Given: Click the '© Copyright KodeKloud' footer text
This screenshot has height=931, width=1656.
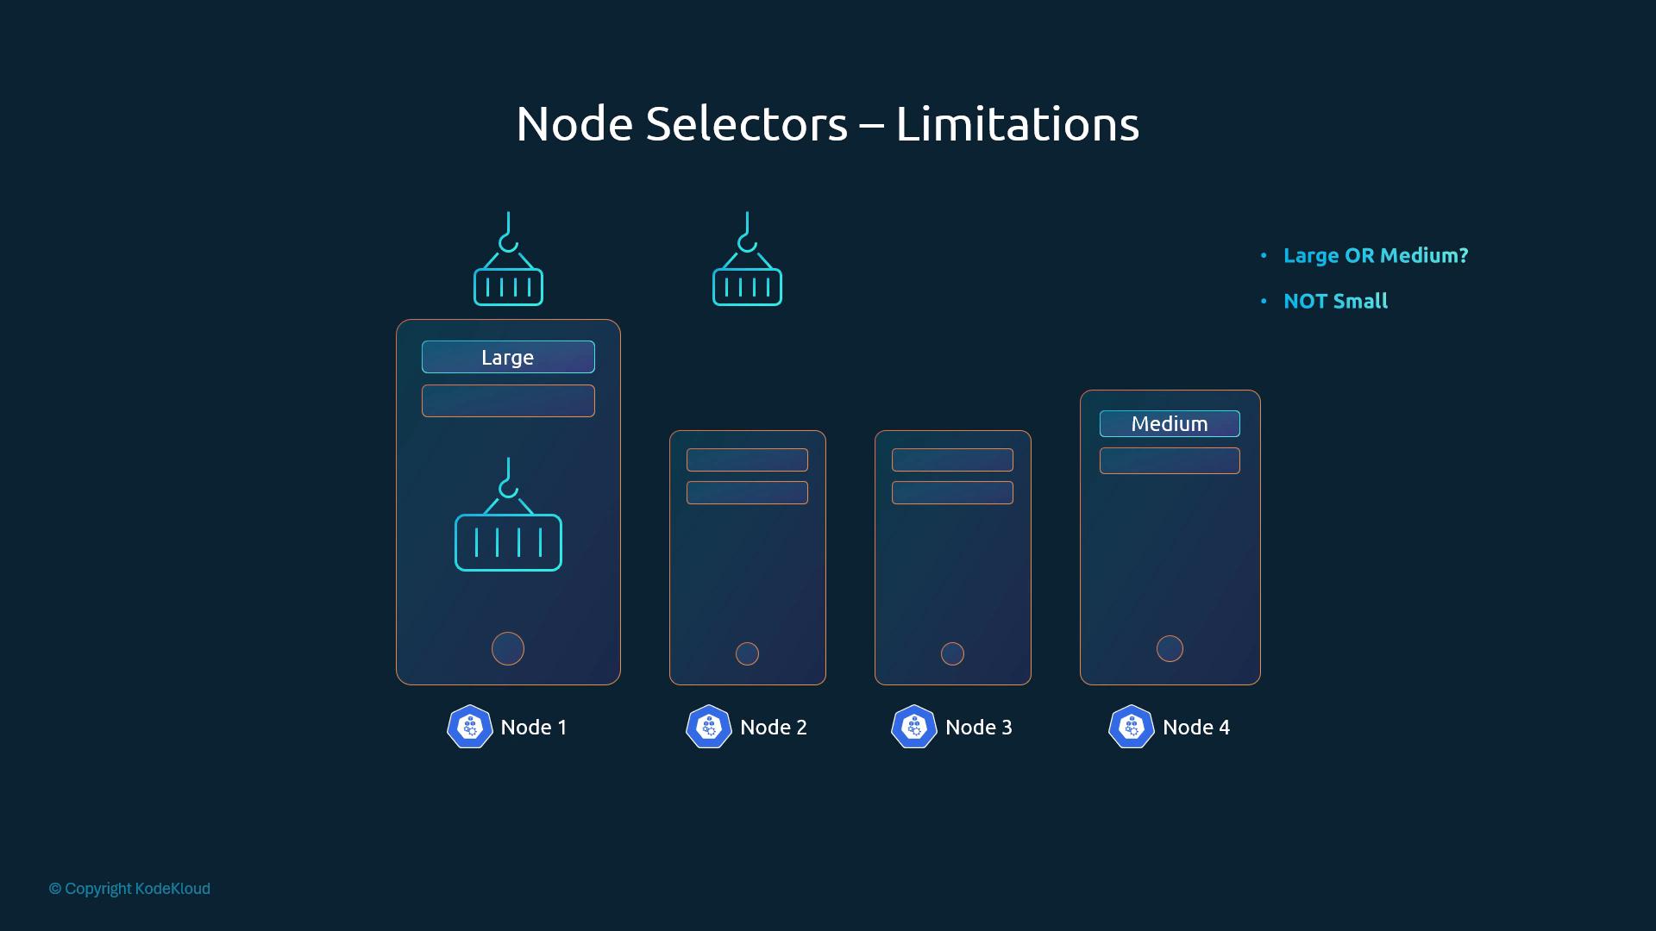Looking at the screenshot, I should pos(129,889).
